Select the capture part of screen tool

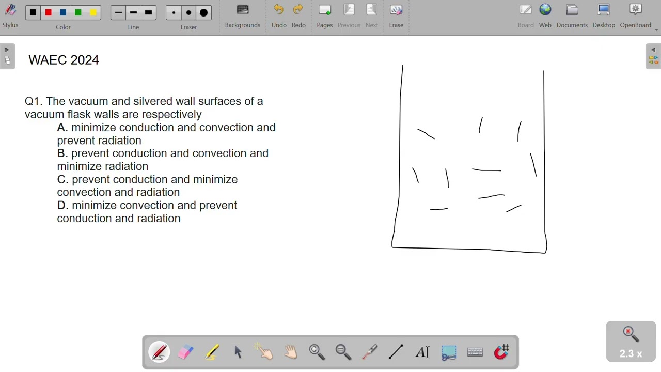coord(449,352)
